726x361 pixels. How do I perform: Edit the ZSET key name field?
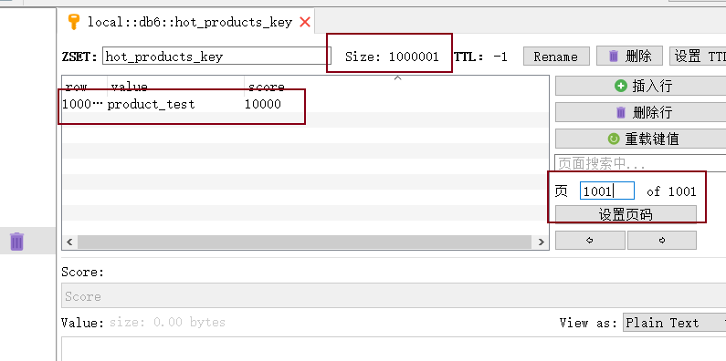point(216,57)
